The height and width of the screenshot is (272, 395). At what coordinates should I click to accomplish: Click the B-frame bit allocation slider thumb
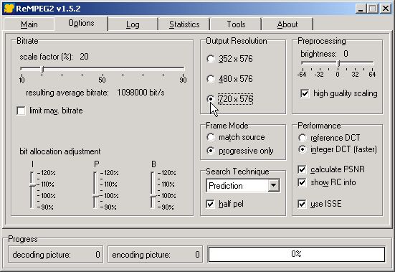(153, 196)
